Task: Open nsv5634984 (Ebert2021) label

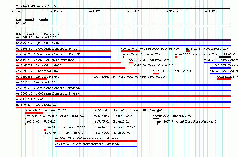Action: coord(111,110)
